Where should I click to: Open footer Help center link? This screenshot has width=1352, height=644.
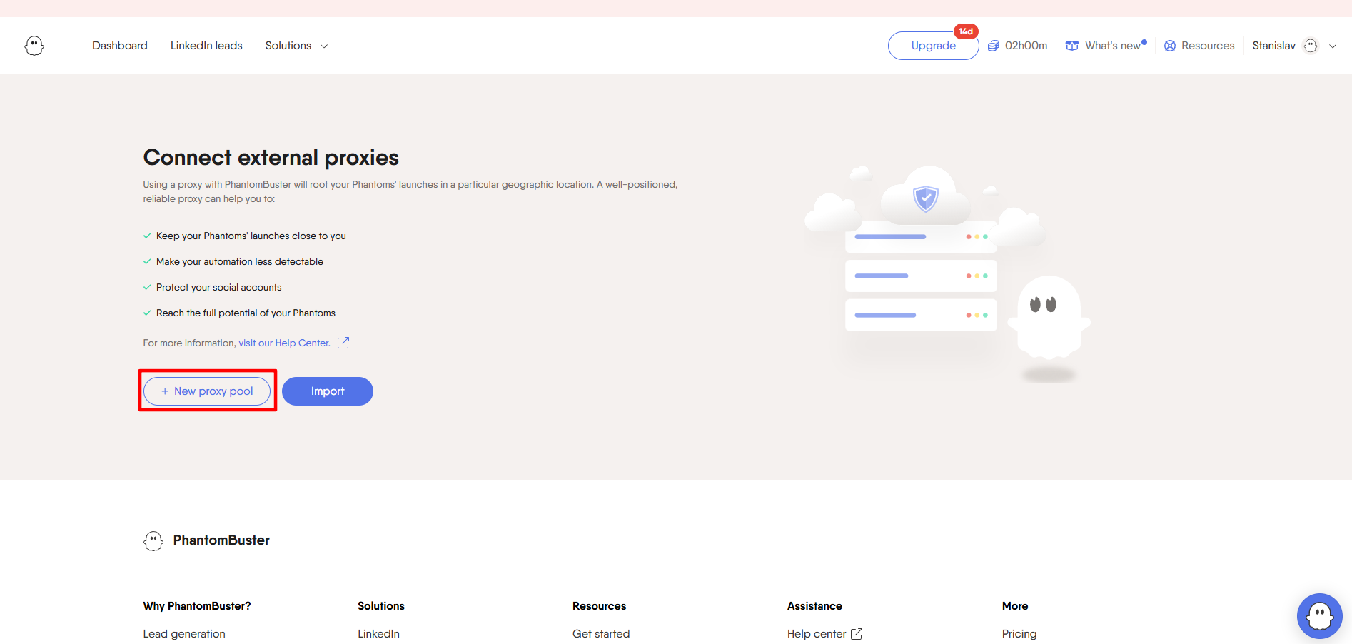817,633
